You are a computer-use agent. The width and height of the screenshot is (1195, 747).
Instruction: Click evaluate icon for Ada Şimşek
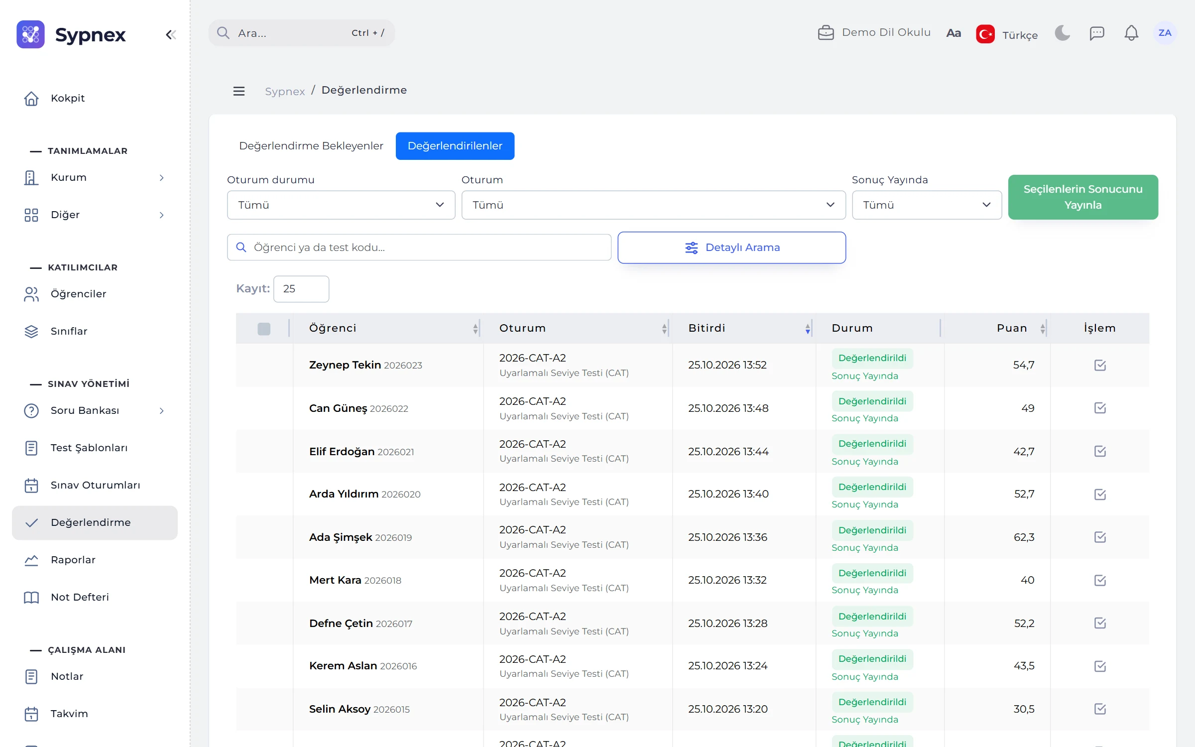(1100, 537)
